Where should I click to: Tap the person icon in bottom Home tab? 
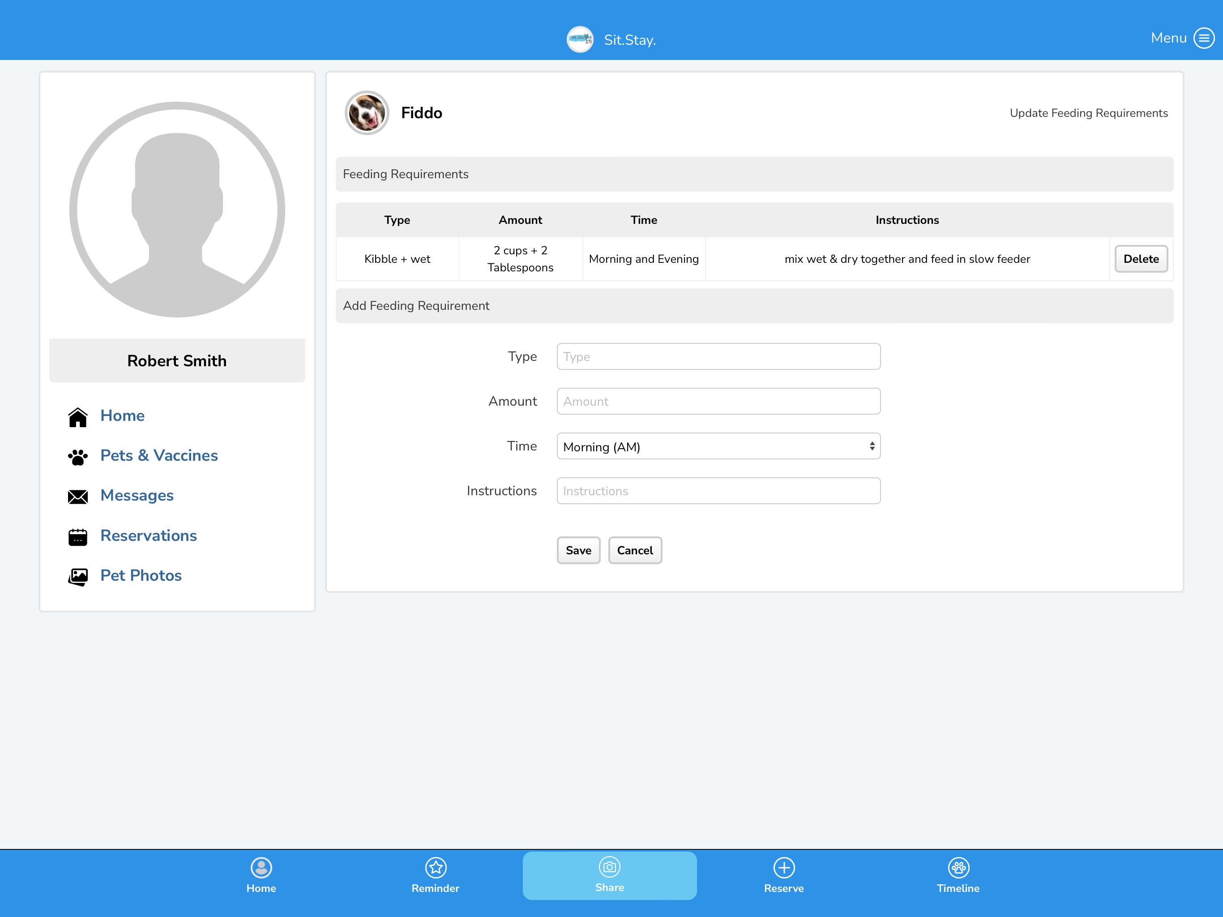tap(261, 867)
